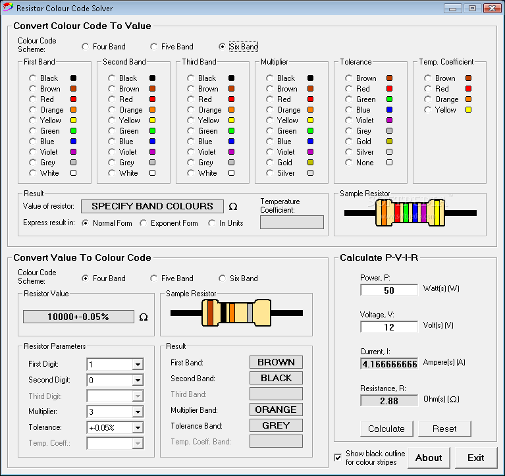Click Tolerance green colour swatch
Image resolution: width=505 pixels, height=476 pixels.
click(x=389, y=99)
